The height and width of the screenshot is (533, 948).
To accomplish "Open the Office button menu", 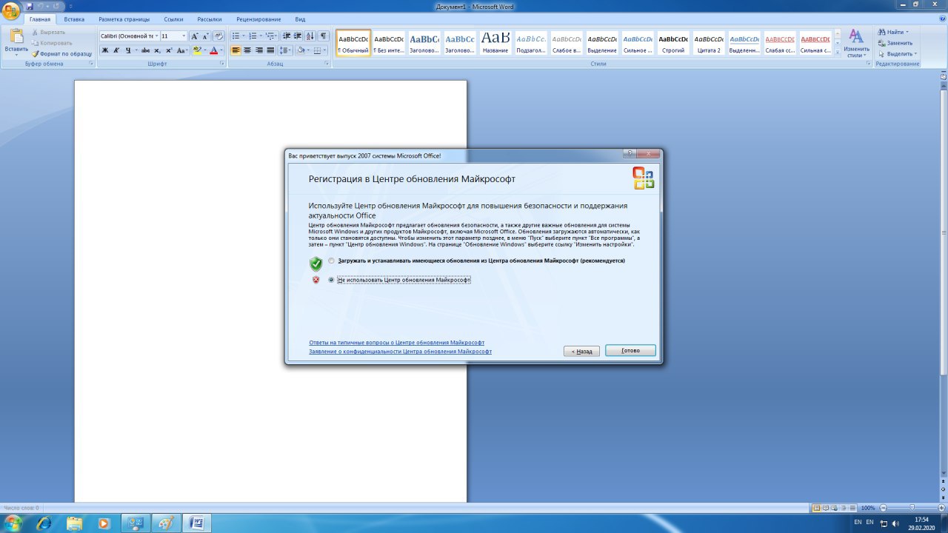I will [11, 10].
